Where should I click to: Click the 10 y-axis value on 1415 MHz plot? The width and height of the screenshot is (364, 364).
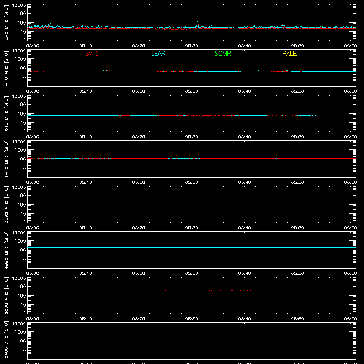coord(23,168)
